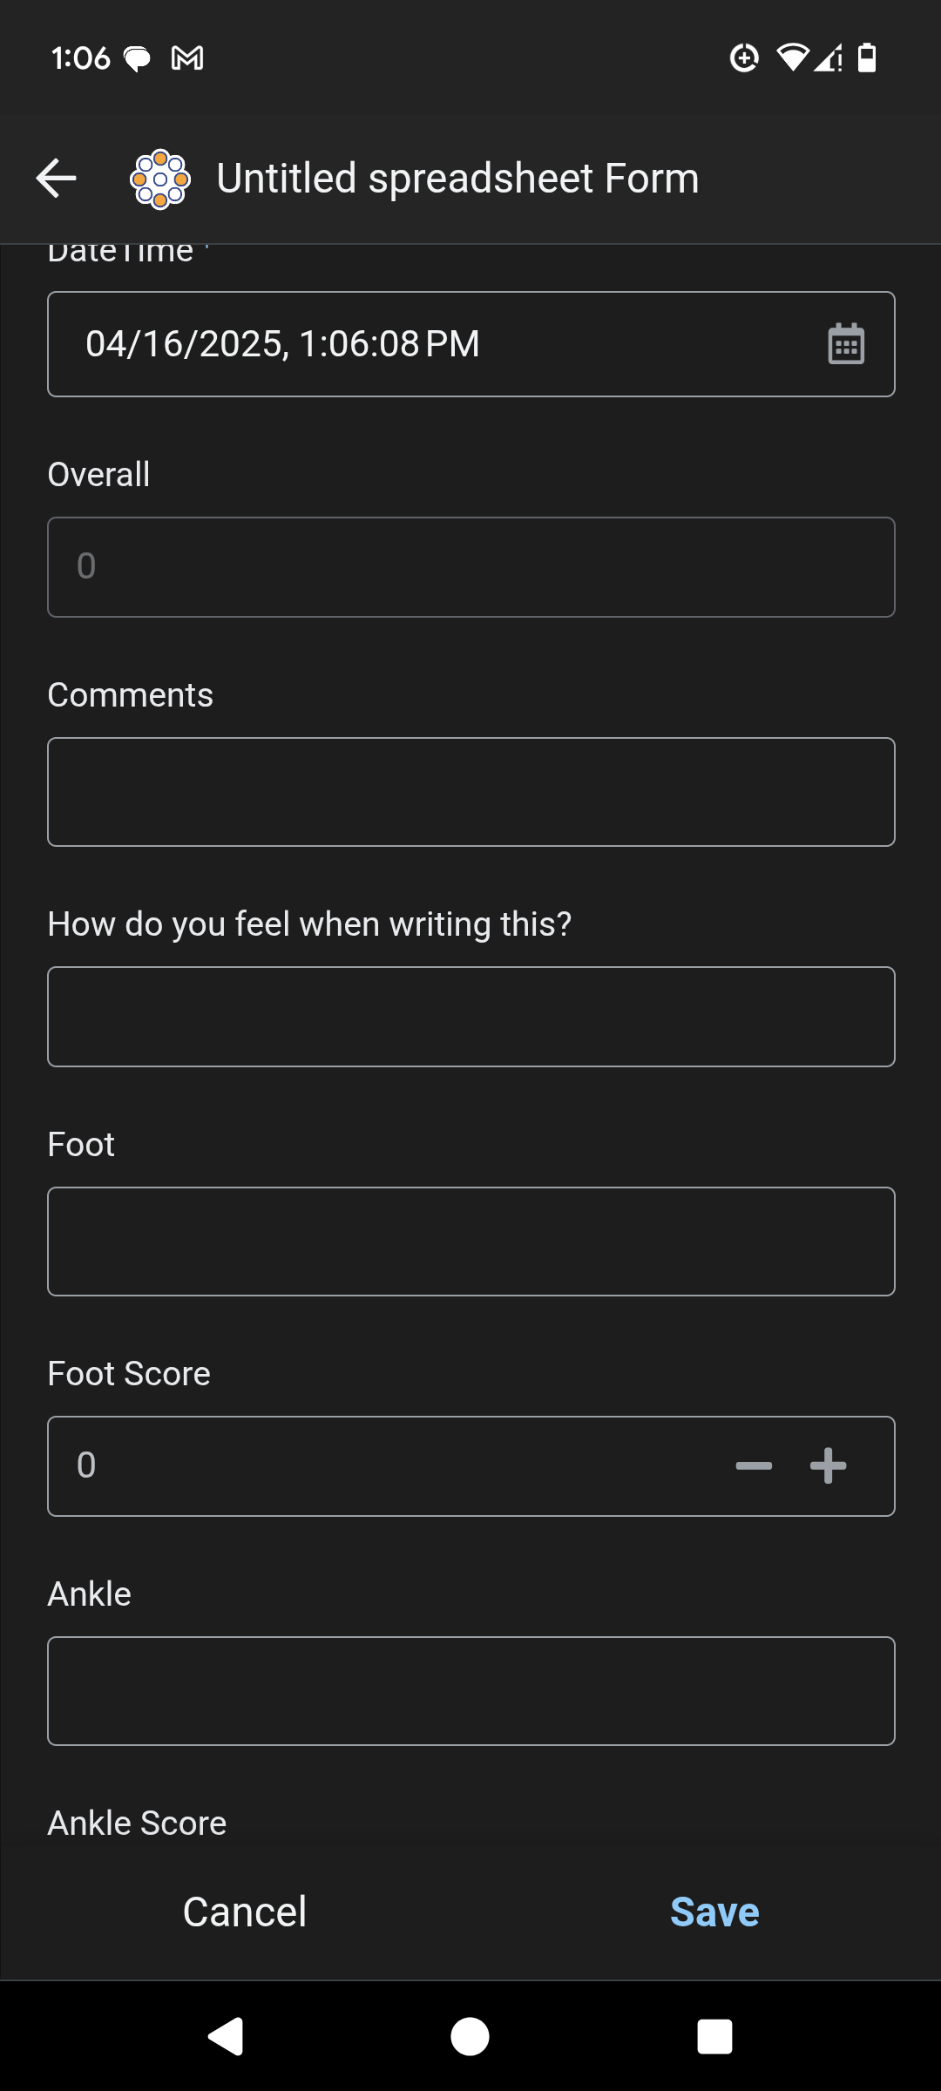This screenshot has height=2091, width=941.
Task: Decrease Foot Score with minus icon
Action: pyautogui.click(x=754, y=1466)
